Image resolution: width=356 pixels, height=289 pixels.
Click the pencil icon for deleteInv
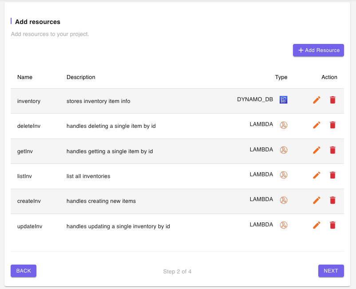[317, 125]
